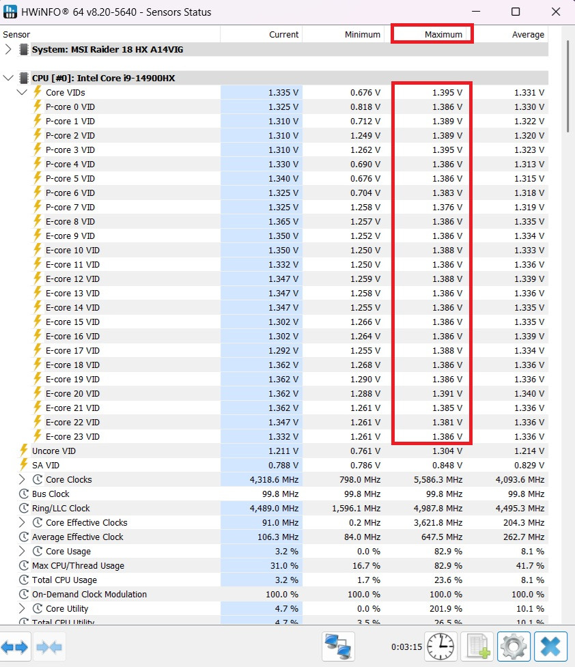Click the chip icon beside the CPU i9-14900HX row
The width and height of the screenshot is (575, 667).
[x=24, y=78]
